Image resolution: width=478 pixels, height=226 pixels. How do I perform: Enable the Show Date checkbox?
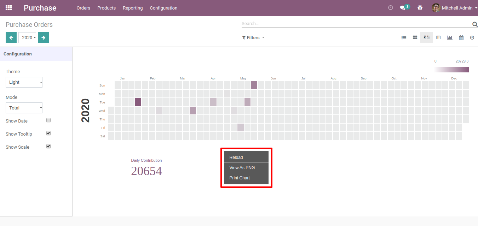49,120
